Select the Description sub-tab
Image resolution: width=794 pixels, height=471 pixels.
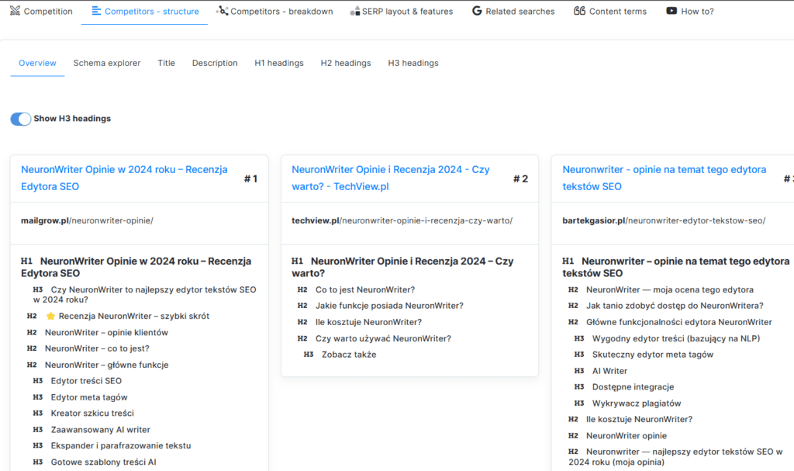(x=215, y=64)
